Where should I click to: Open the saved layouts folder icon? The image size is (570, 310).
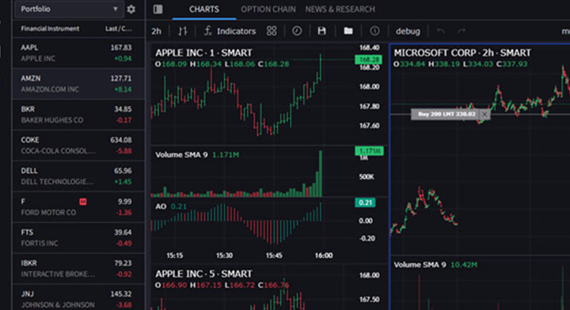(348, 31)
